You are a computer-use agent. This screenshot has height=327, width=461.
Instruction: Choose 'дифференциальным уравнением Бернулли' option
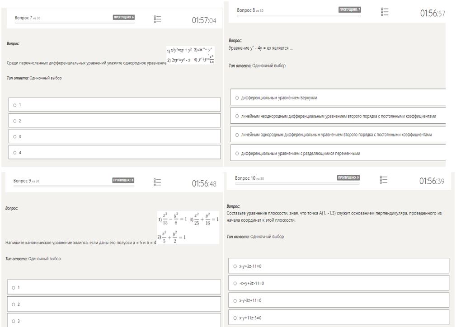338,97
